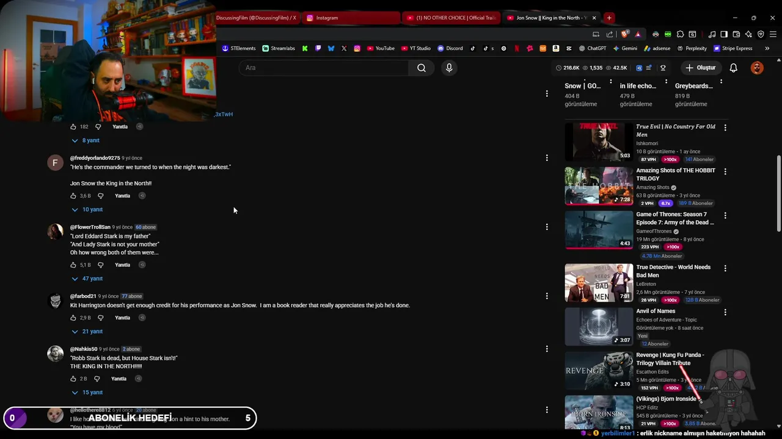782x439 pixels.
Task: Open the Netflix bookmark icon
Action: pyautogui.click(x=517, y=48)
